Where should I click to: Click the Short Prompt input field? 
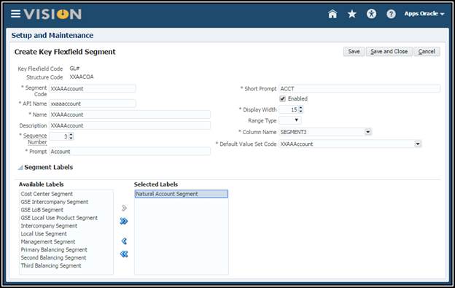[359, 89]
